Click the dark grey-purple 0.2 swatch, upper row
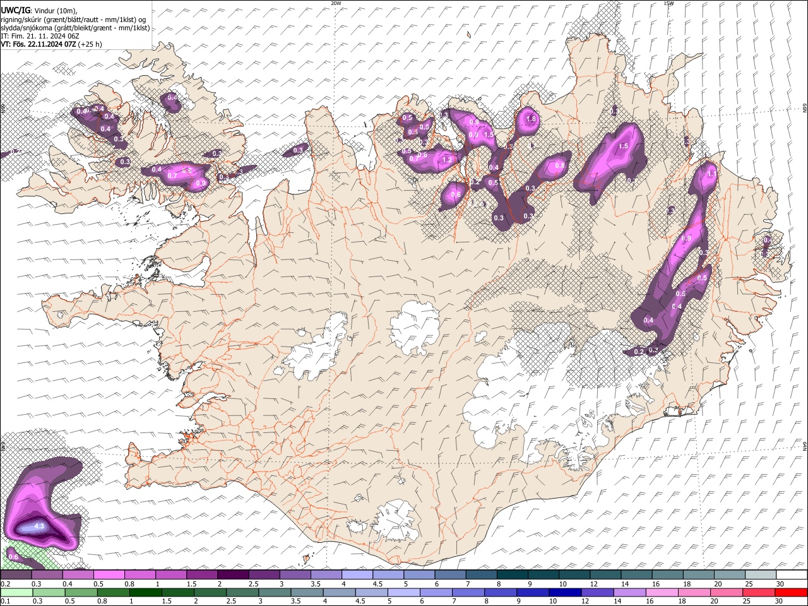 tap(16, 574)
